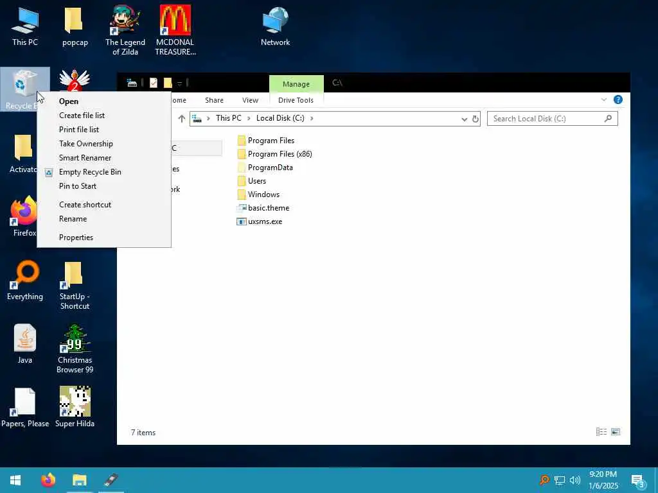
Task: Choose Smart Renamer from context menu
Action: tap(104, 158)
